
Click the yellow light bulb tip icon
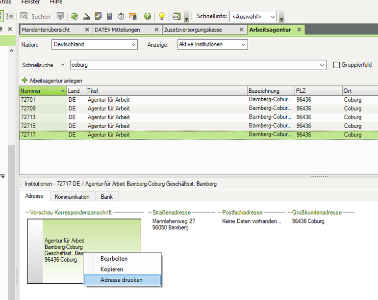pyautogui.click(x=162, y=16)
